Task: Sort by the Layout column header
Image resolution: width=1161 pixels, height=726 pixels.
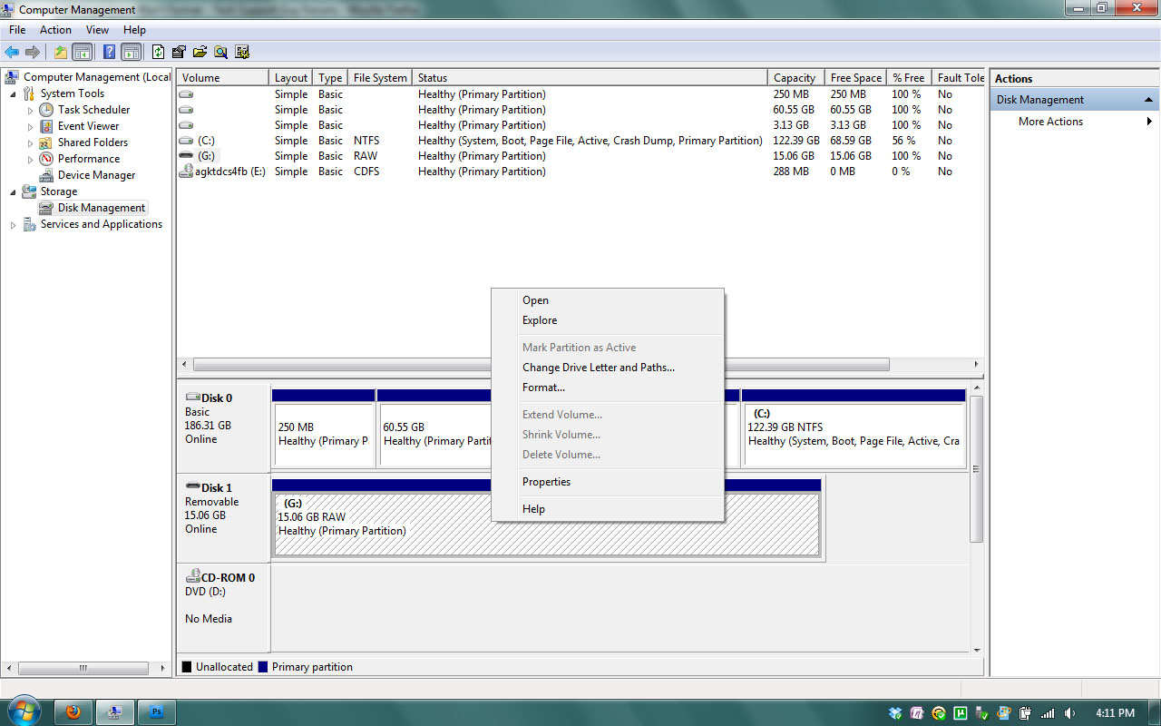Action: point(290,78)
